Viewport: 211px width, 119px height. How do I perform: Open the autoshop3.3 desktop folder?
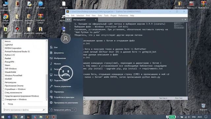pos(41,30)
